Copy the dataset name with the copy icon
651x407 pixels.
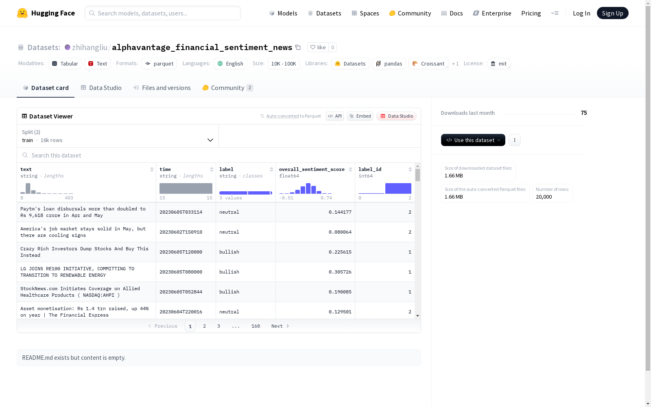tap(298, 47)
